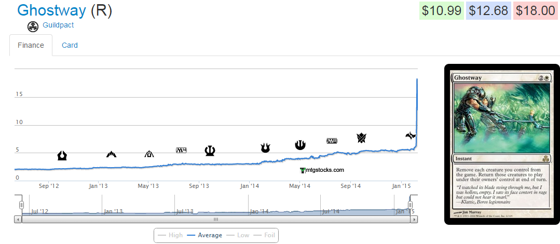
Task: Click the left range navigator handle
Action: (21, 205)
